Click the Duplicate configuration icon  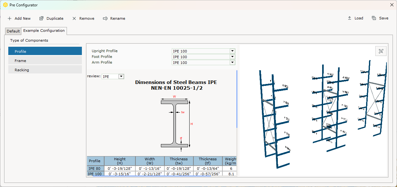(42, 18)
